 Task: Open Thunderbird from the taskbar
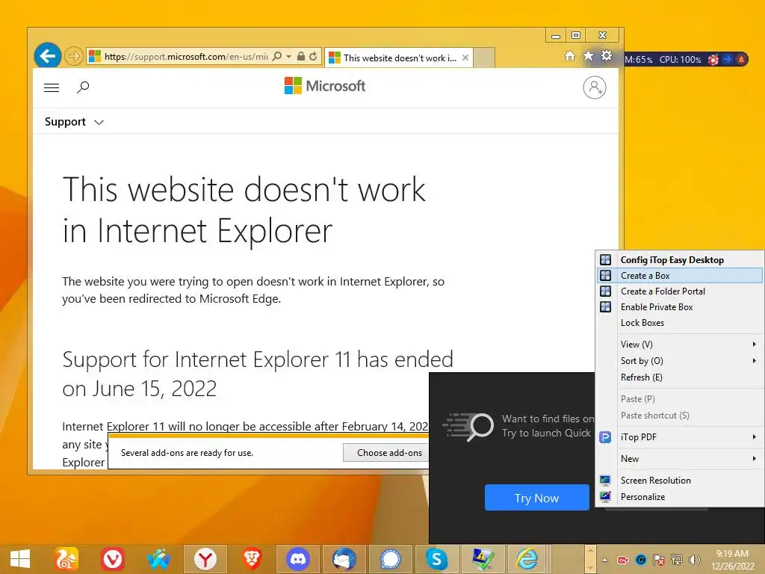pos(344,559)
